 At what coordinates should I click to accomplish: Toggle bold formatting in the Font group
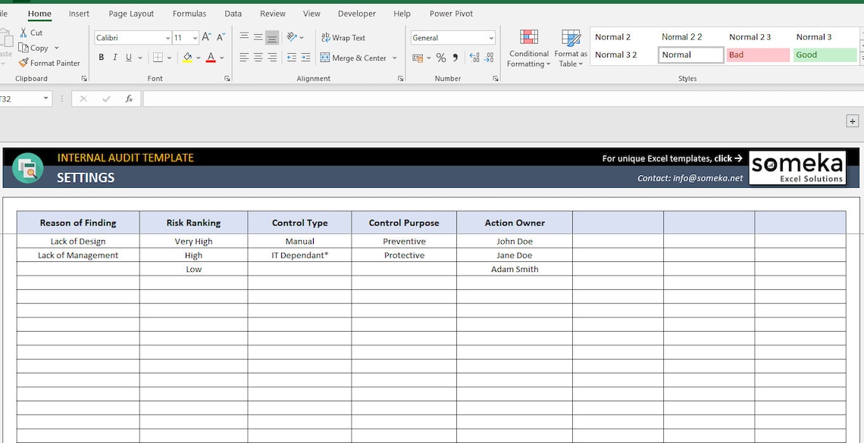tap(102, 57)
